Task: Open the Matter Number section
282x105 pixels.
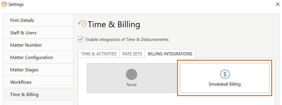Action: tap(38, 45)
